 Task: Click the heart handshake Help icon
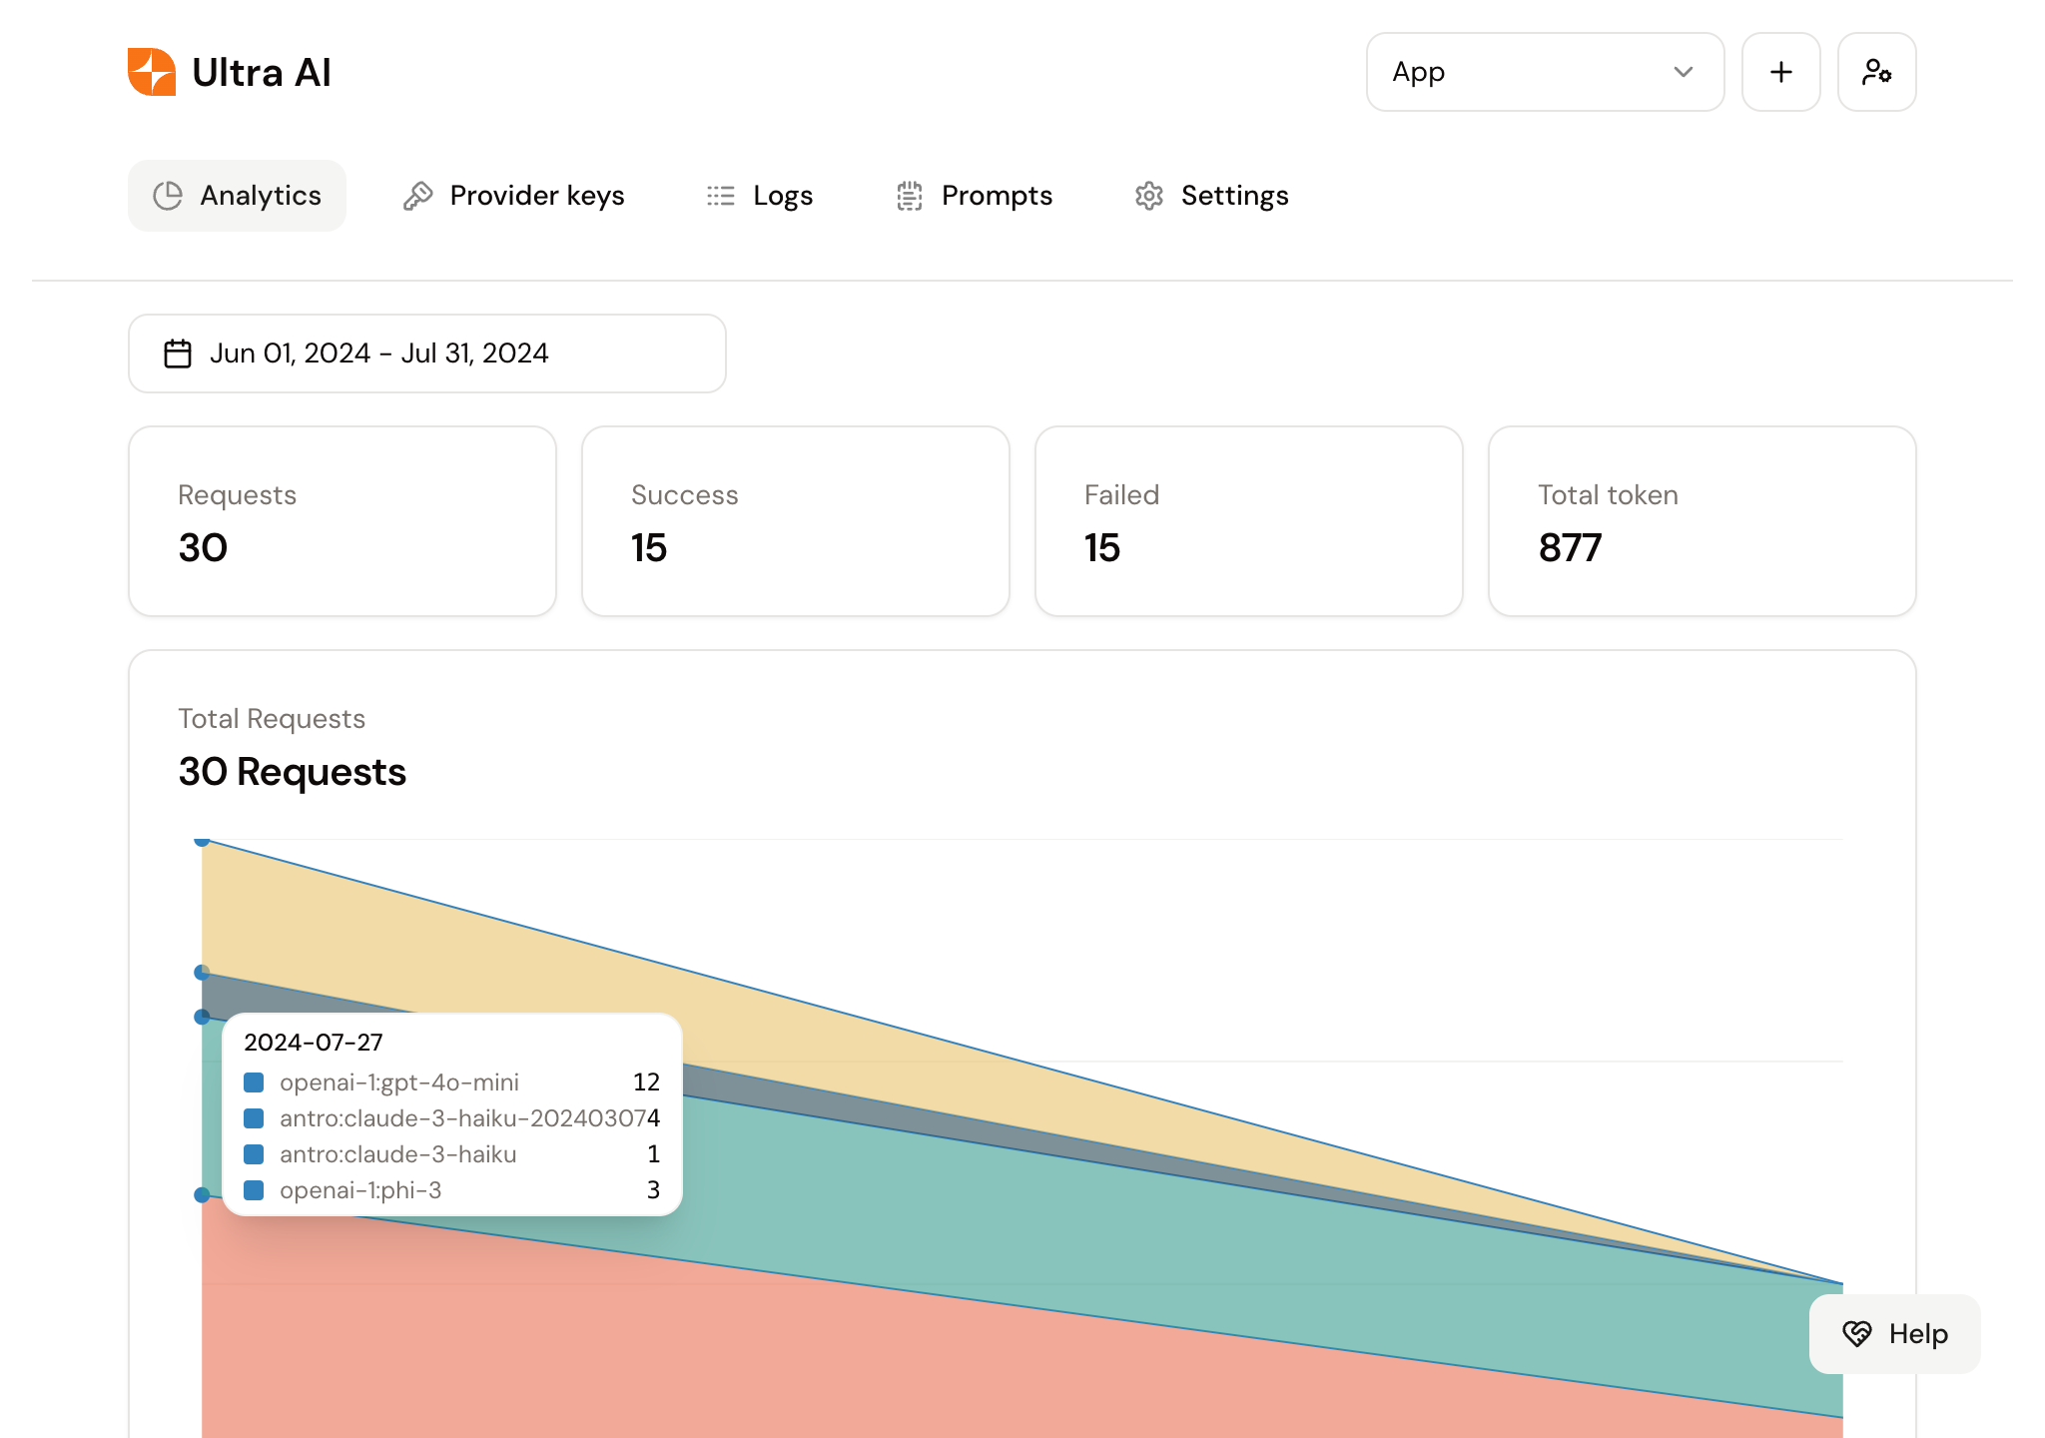pos(1857,1334)
